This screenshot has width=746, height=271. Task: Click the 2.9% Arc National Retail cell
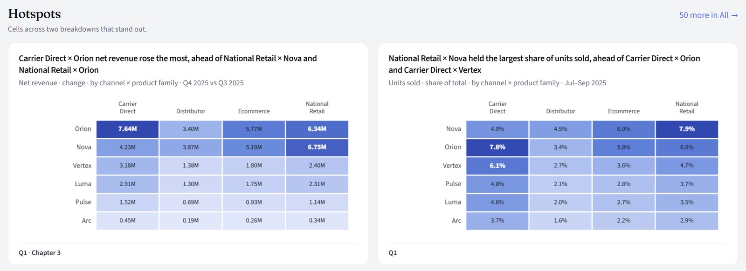(x=687, y=221)
